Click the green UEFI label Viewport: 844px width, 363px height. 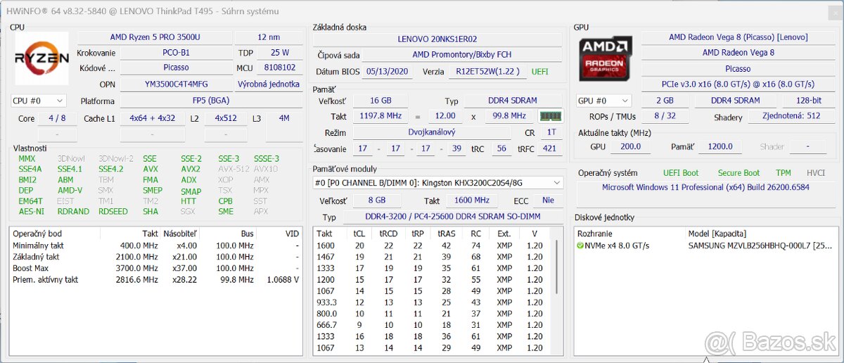click(x=539, y=71)
